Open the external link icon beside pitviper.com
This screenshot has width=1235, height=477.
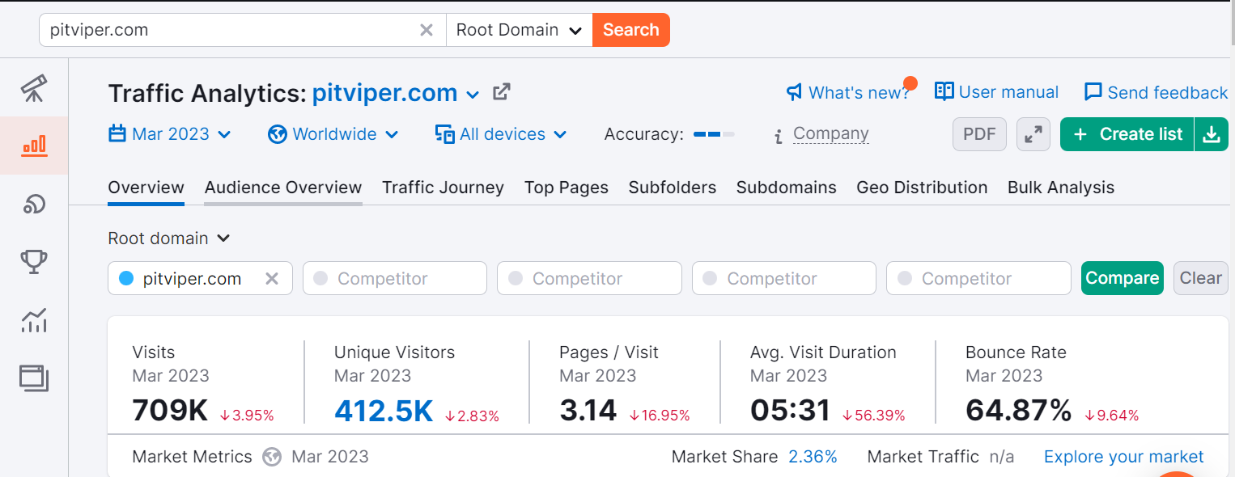tap(502, 92)
